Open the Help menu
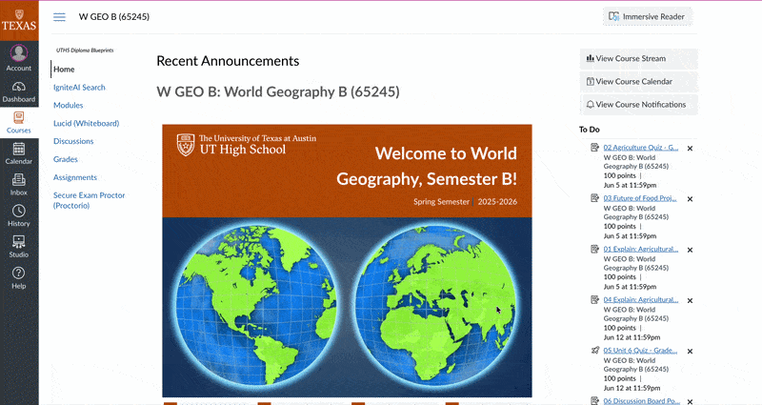The image size is (762, 405). 19,278
